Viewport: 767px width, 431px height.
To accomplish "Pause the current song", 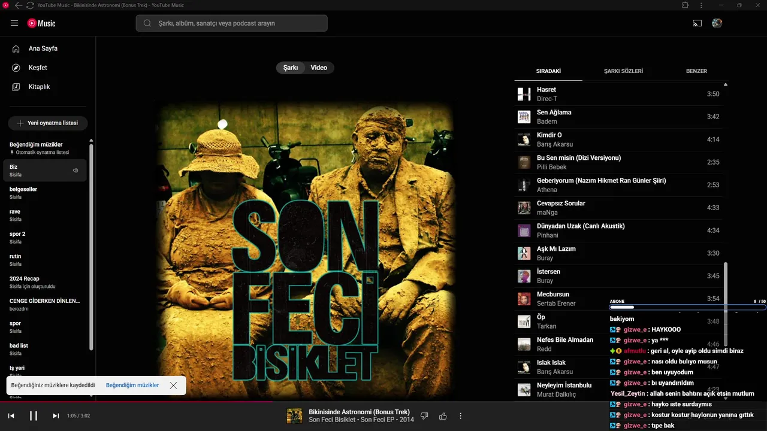I will 34,415.
